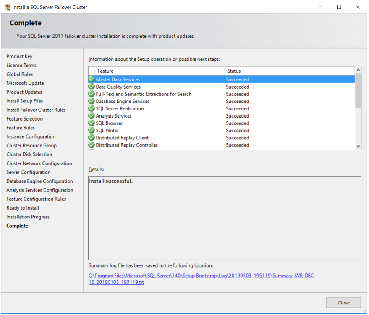Viewport: 369px width, 315px height.
Task: Click Succeeded status of SQL Writer
Action: tap(238, 131)
